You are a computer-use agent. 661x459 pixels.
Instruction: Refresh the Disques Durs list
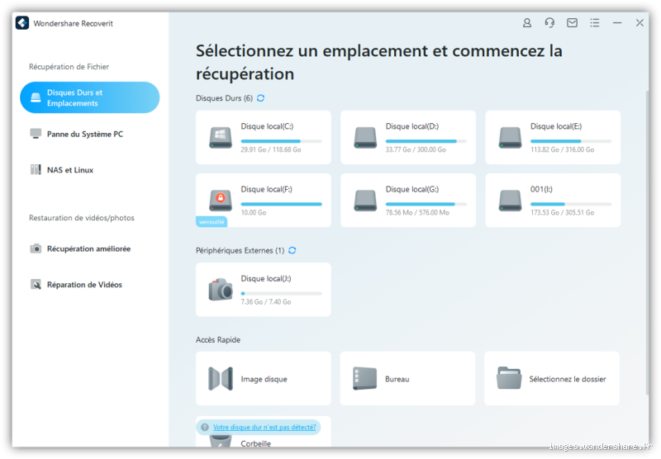(x=261, y=98)
